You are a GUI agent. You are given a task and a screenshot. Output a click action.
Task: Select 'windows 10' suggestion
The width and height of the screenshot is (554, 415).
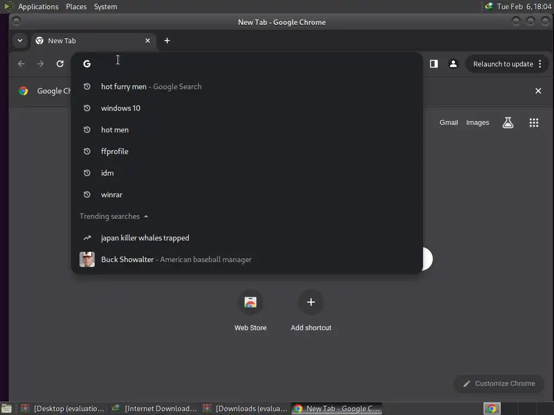point(247,108)
